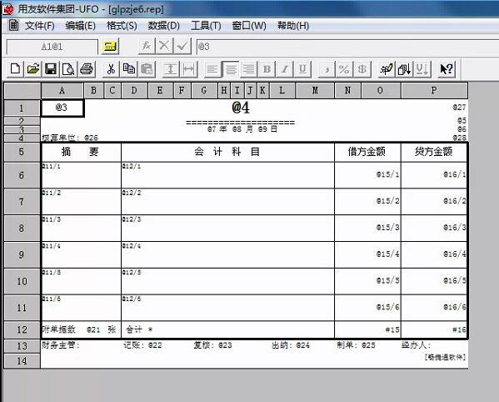Save the report using the floppy disk icon
This screenshot has height=402, width=499.
point(51,68)
